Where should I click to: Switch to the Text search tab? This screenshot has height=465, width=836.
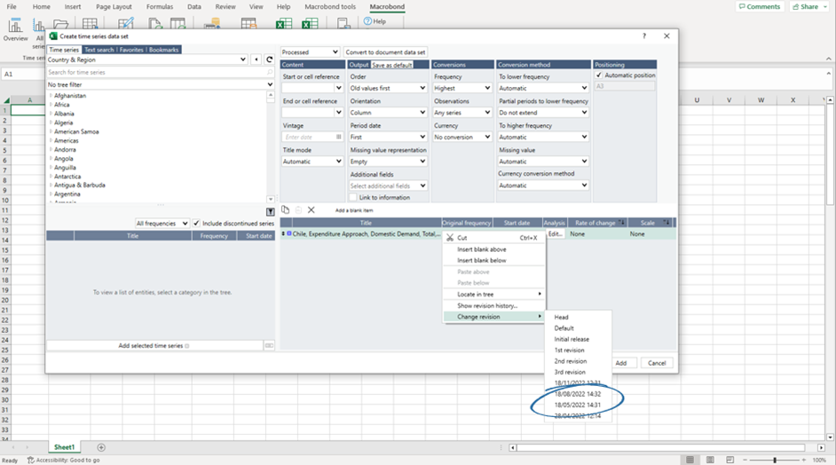pyautogui.click(x=99, y=50)
